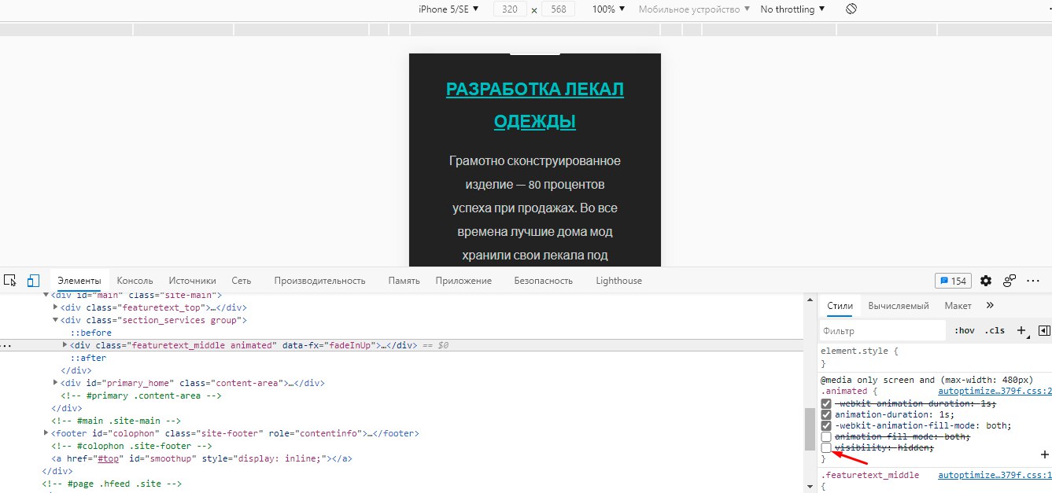The width and height of the screenshot is (1052, 493).
Task: Open the Безопасность tab
Action: 544,281
